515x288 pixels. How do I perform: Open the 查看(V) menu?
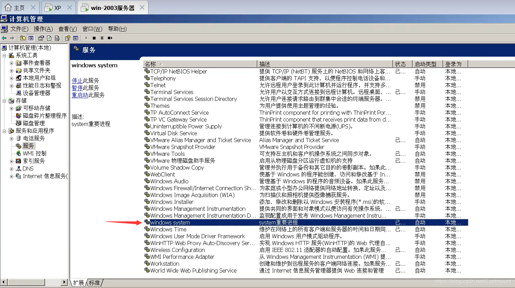coord(68,29)
